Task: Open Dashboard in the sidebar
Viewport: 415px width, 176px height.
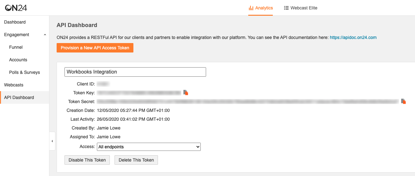Action: (15, 22)
